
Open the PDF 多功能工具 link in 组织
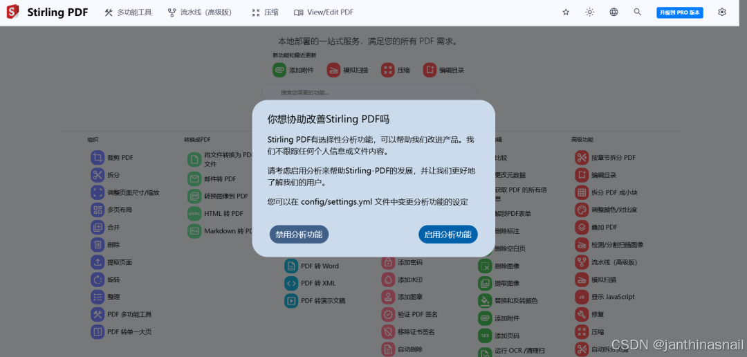[122, 314]
